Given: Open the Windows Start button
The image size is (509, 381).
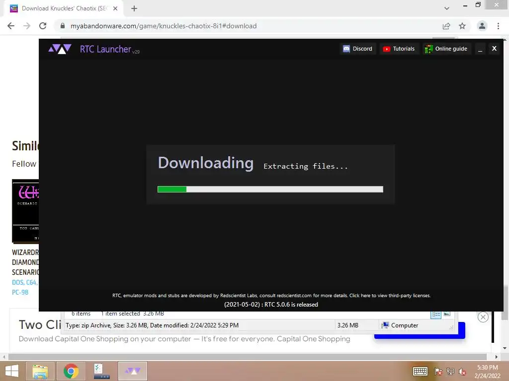Looking at the screenshot, I should [x=12, y=371].
